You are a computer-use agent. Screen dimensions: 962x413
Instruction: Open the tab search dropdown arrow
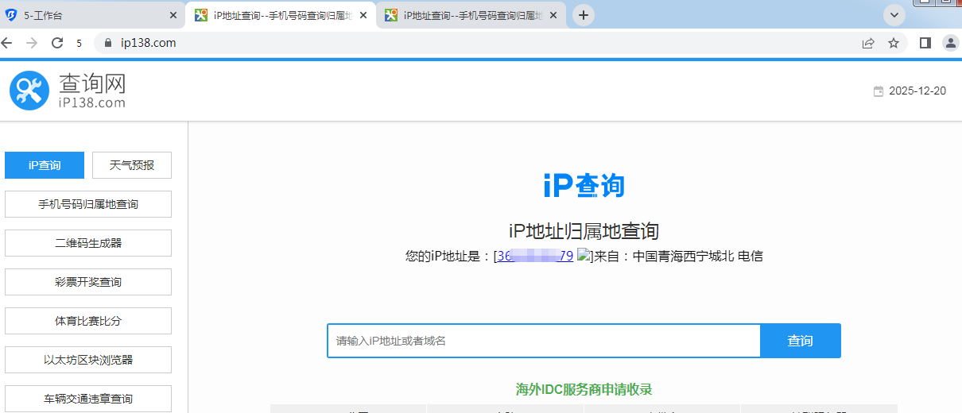(895, 15)
